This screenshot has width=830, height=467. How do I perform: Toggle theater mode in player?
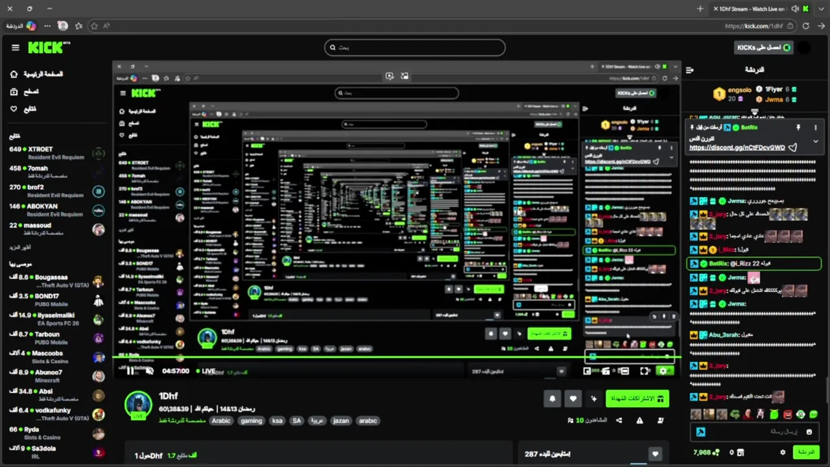click(x=624, y=371)
